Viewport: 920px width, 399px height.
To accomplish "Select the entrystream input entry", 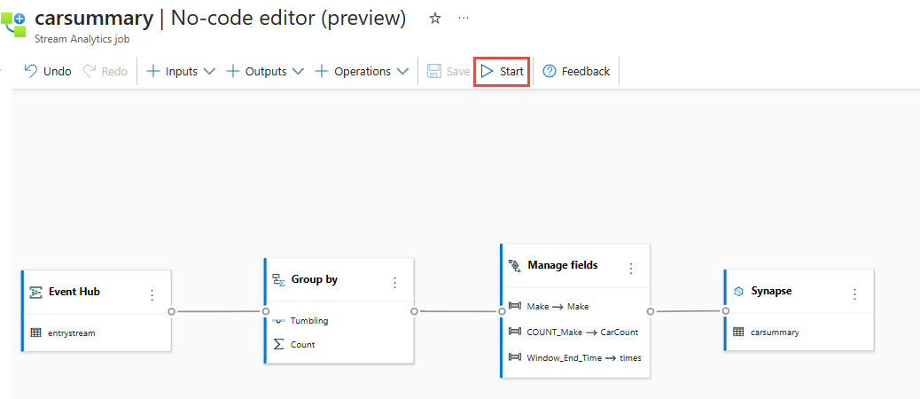I will (71, 333).
